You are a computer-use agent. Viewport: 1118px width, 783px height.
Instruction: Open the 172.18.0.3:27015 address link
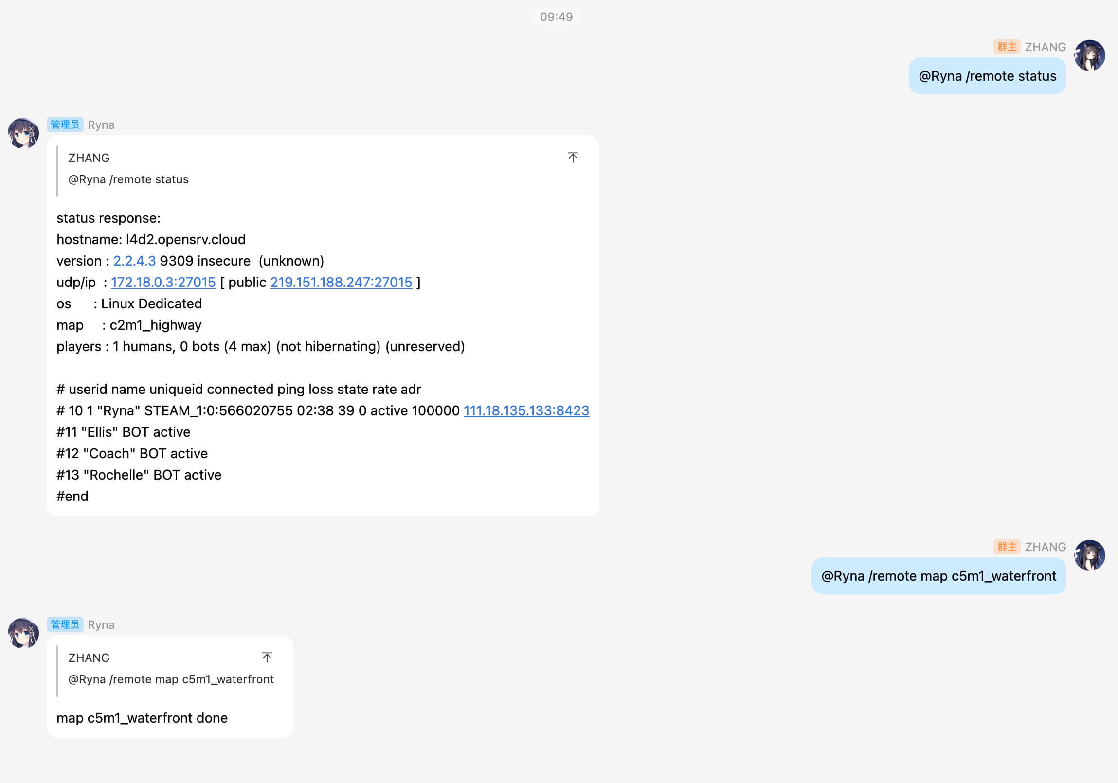click(163, 282)
